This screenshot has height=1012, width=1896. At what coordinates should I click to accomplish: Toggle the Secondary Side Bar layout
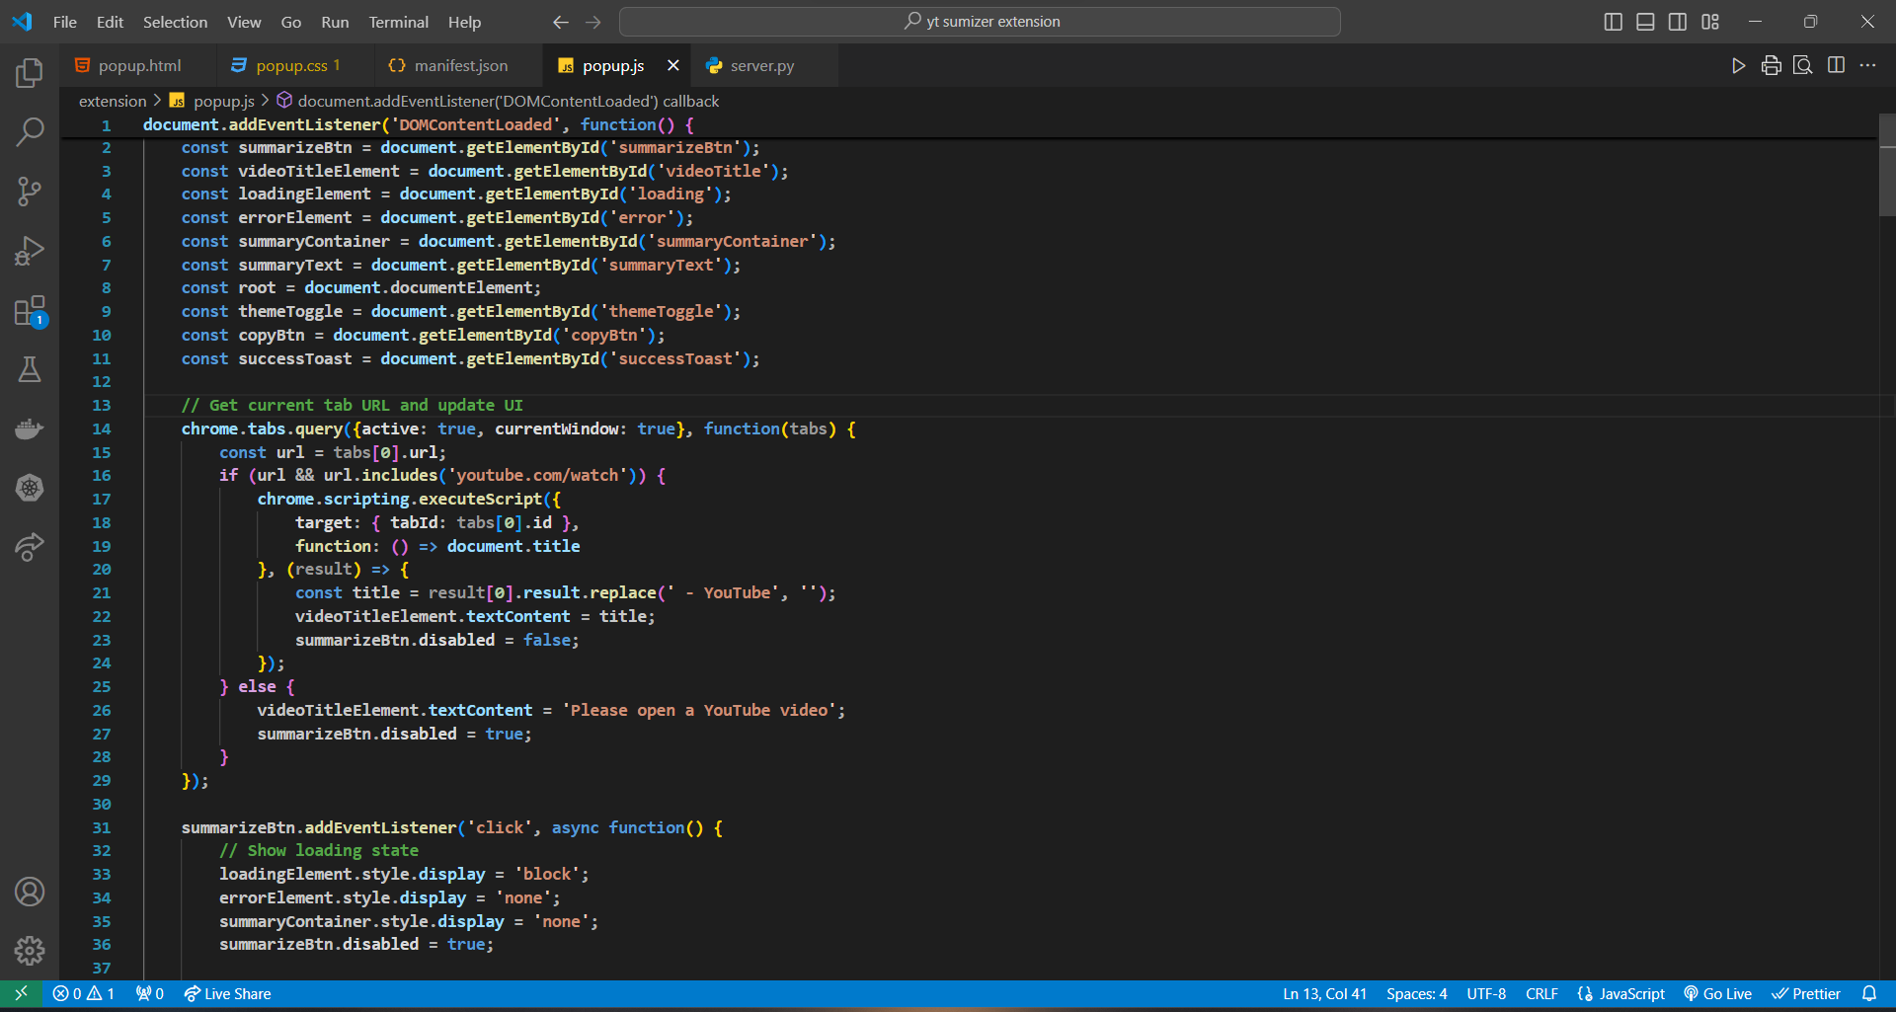(1678, 22)
